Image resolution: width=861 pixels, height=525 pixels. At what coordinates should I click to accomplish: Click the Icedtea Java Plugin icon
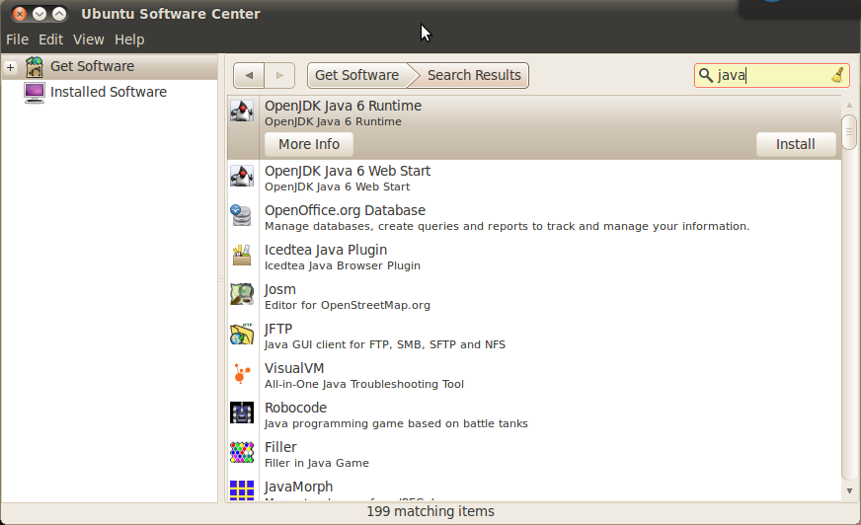[x=242, y=256]
